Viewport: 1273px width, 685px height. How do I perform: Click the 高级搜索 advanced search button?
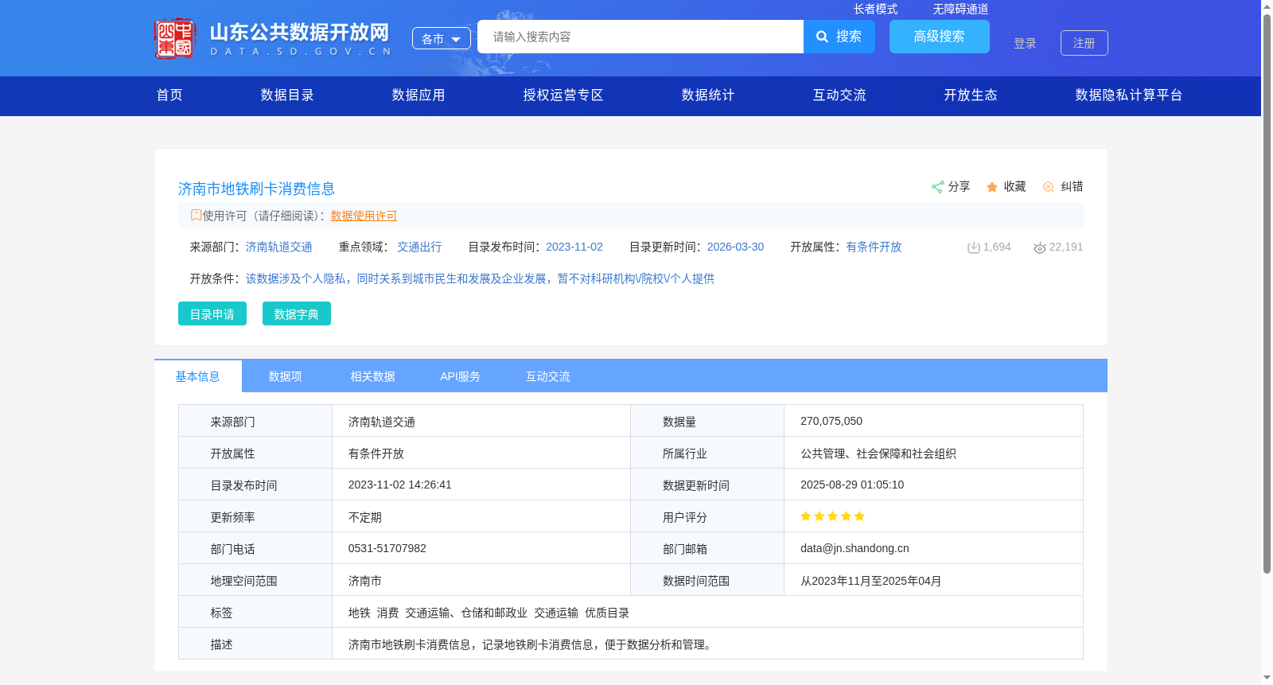(x=940, y=37)
